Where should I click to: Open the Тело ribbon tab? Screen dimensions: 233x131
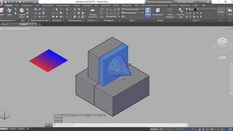[17, 5]
